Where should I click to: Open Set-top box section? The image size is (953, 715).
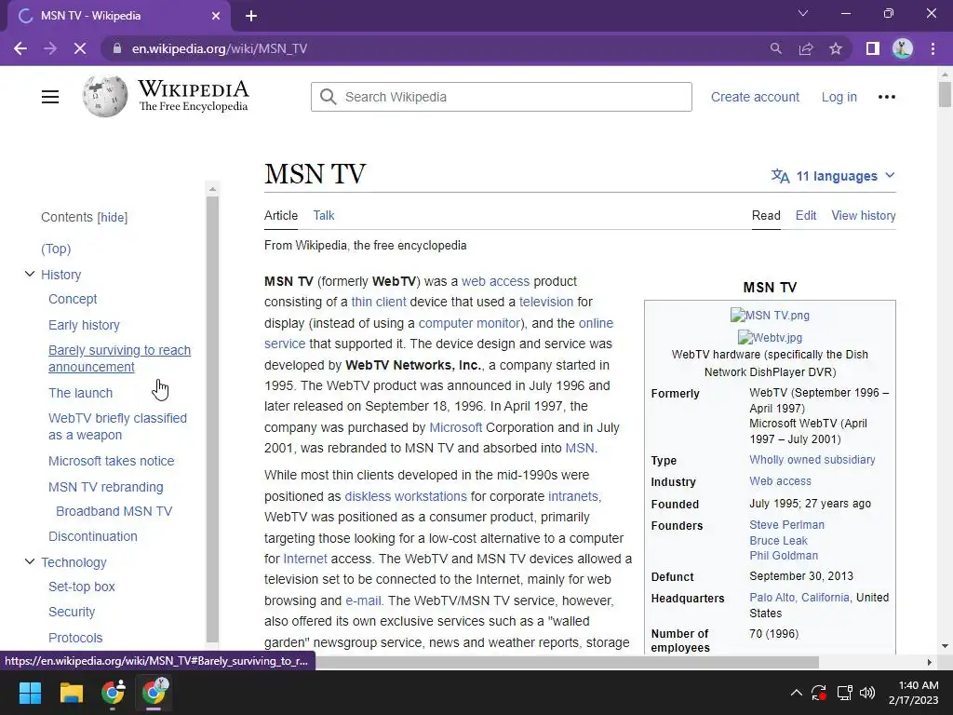tap(82, 587)
